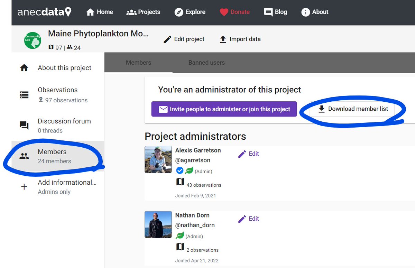
Task: Click the name Nathan Dorn
Action: [x=192, y=215]
